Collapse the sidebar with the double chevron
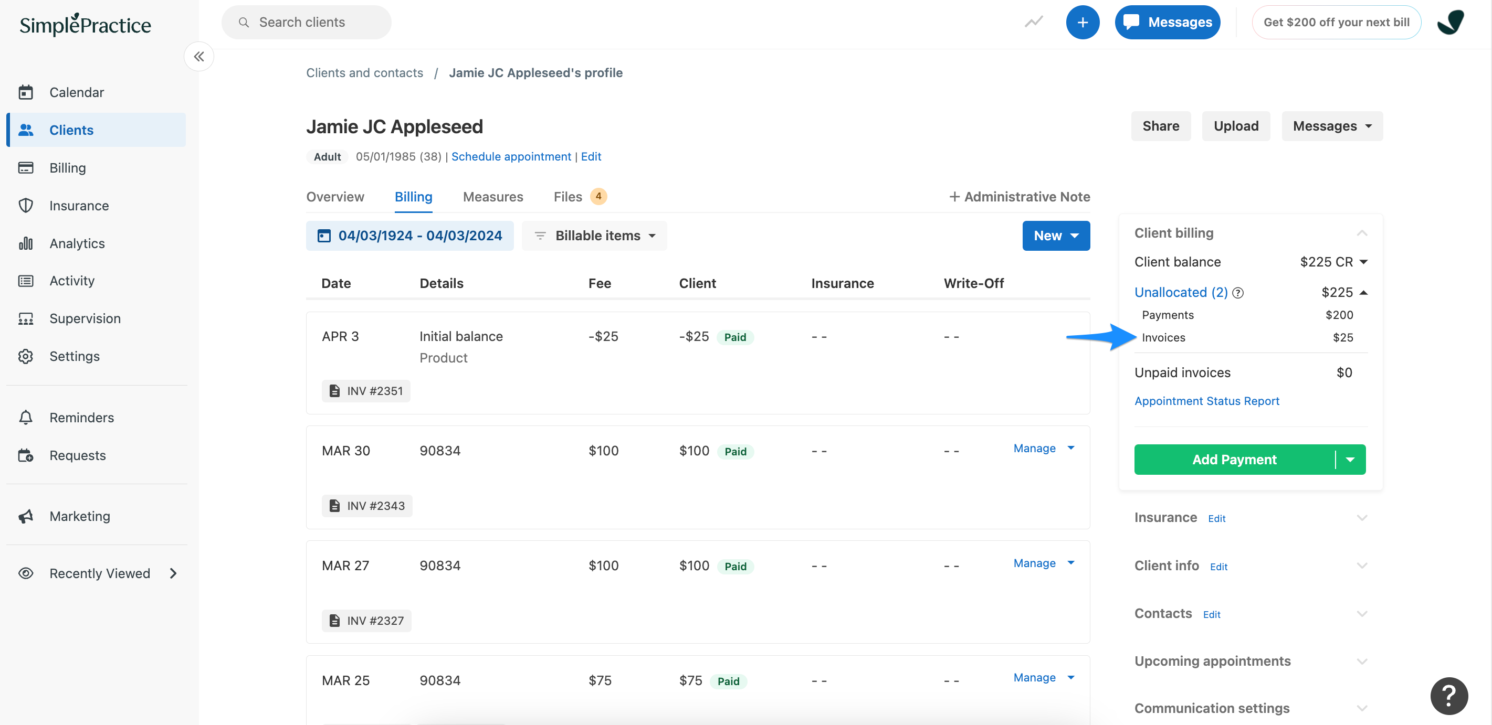 198,56
